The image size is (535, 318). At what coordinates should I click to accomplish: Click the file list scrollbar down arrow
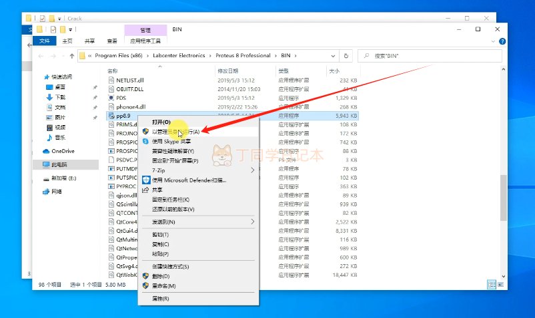pyautogui.click(x=504, y=277)
